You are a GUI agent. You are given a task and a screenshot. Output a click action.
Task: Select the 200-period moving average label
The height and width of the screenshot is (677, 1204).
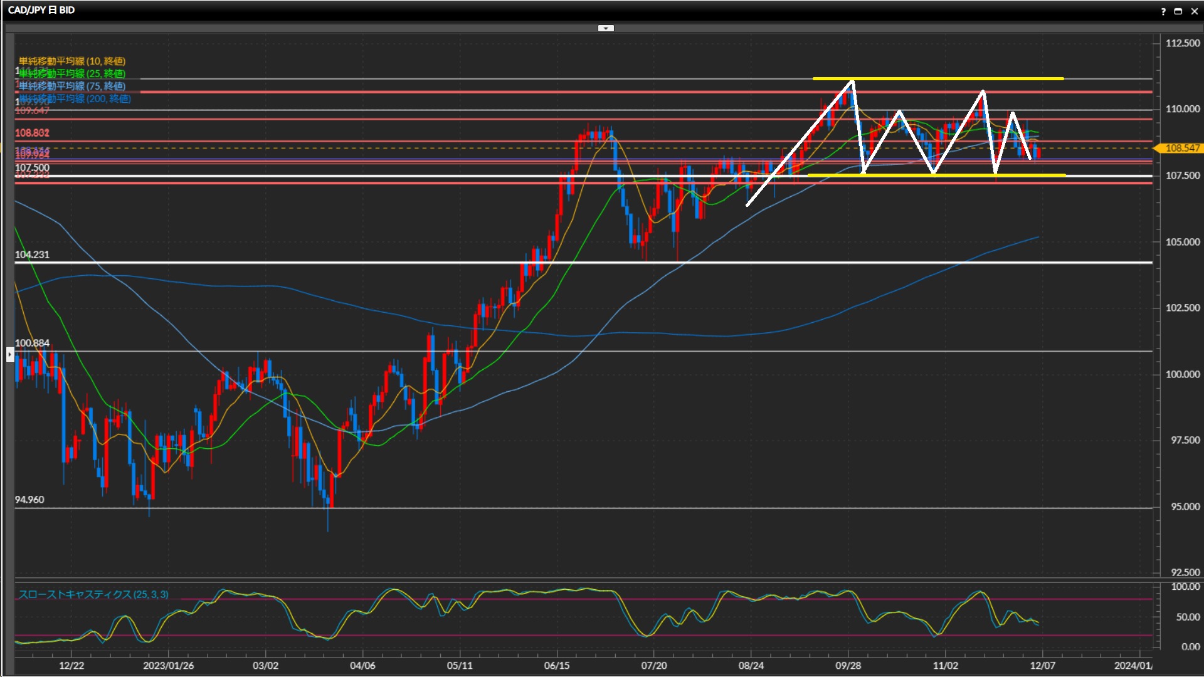(x=75, y=98)
